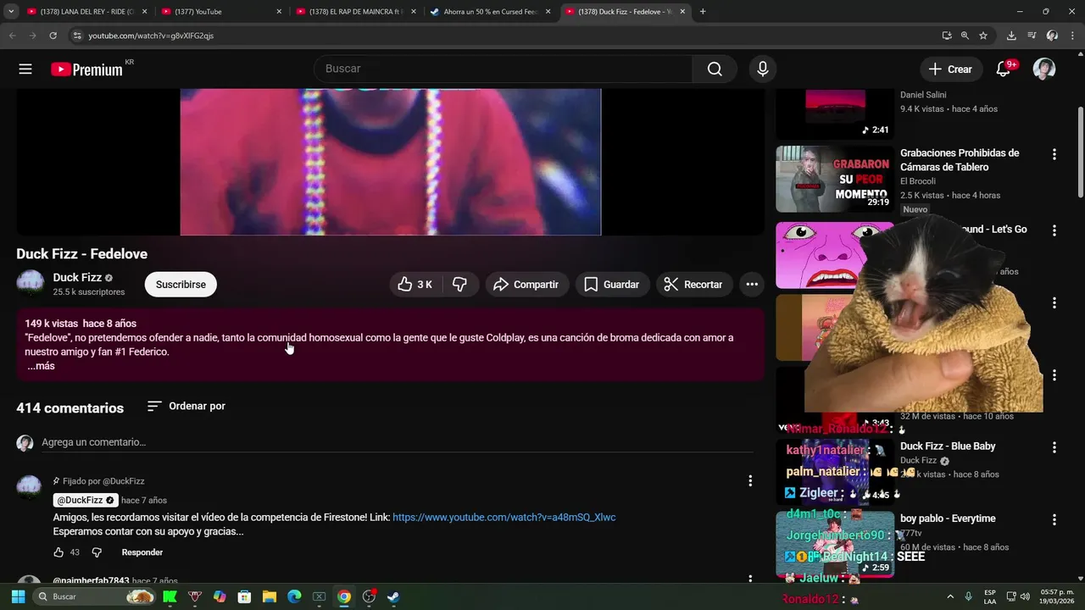The width and height of the screenshot is (1085, 610).
Task: Open options for pinned DuckFizz comment
Action: 750,481
